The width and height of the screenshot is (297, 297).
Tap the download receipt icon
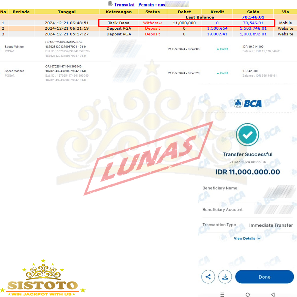(225, 277)
